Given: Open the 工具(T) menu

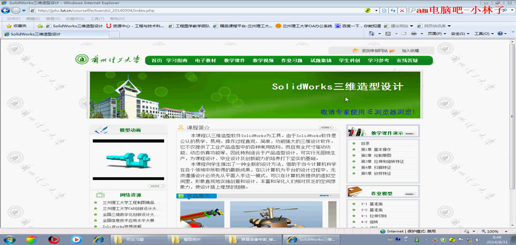Looking at the screenshot, I should [x=97, y=19].
